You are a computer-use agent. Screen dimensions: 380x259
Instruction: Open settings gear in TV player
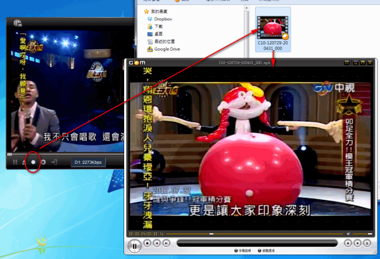pyautogui.click(x=43, y=162)
